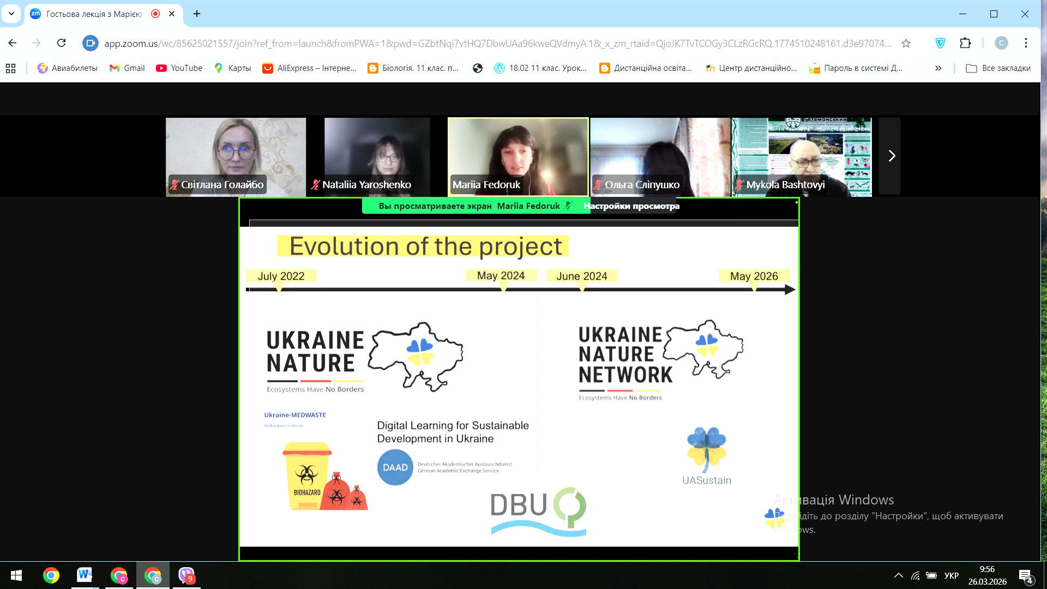Open Google Chrome from the taskbar

pos(51,575)
